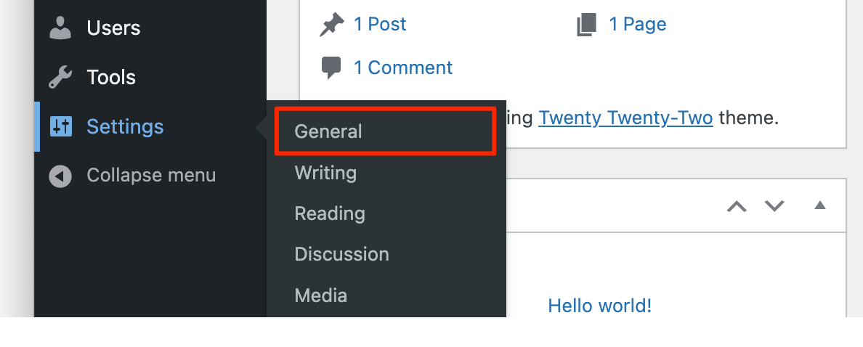Follow the 1 Page link
Image resolution: width=863 pixels, height=347 pixels.
coord(637,25)
